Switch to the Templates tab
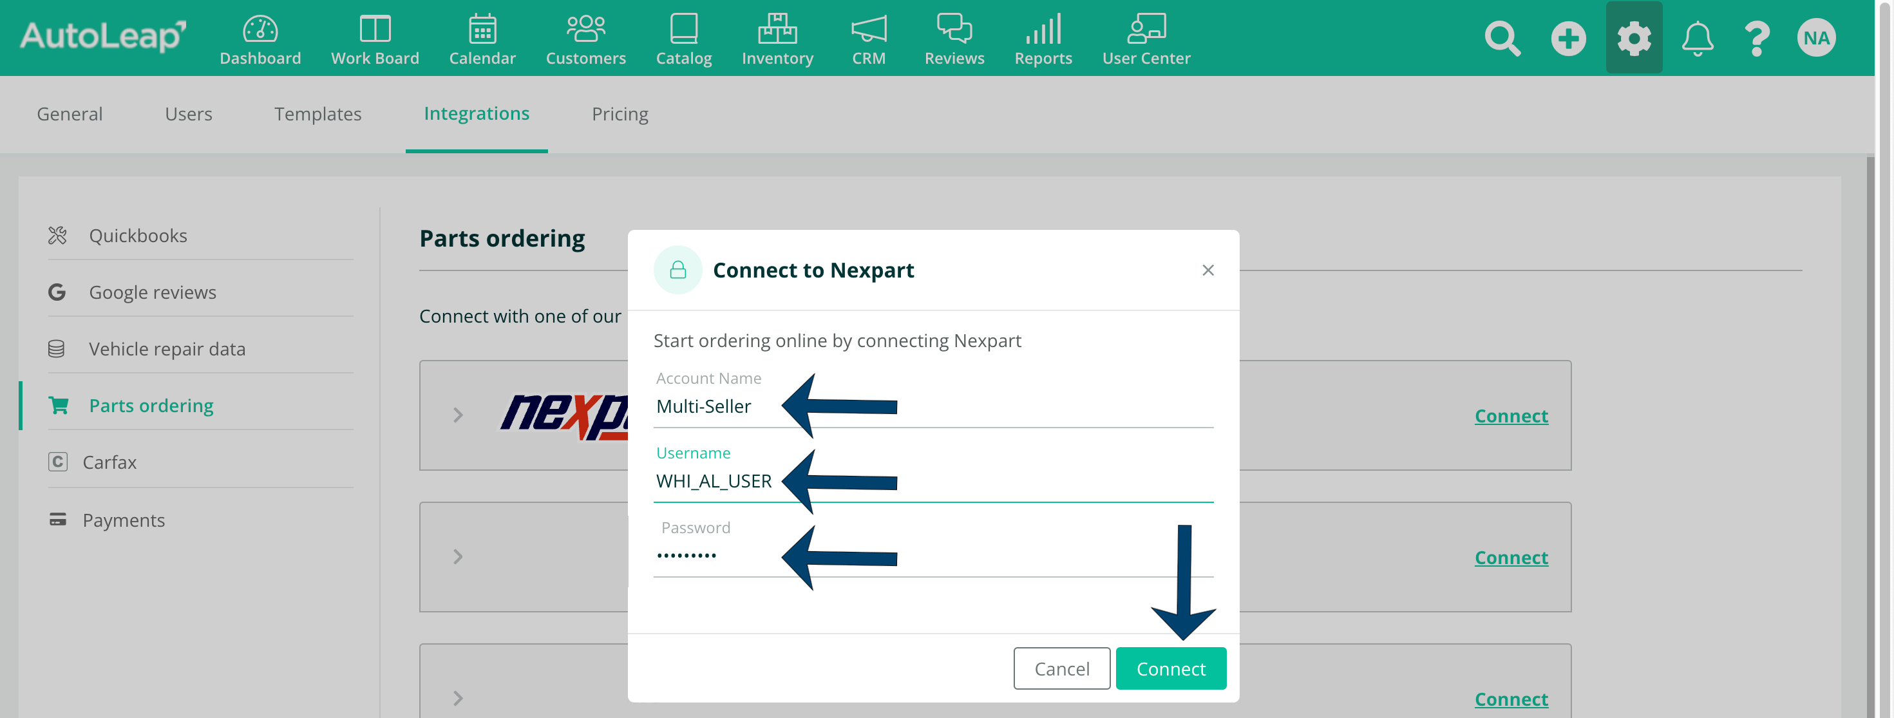 (x=317, y=114)
